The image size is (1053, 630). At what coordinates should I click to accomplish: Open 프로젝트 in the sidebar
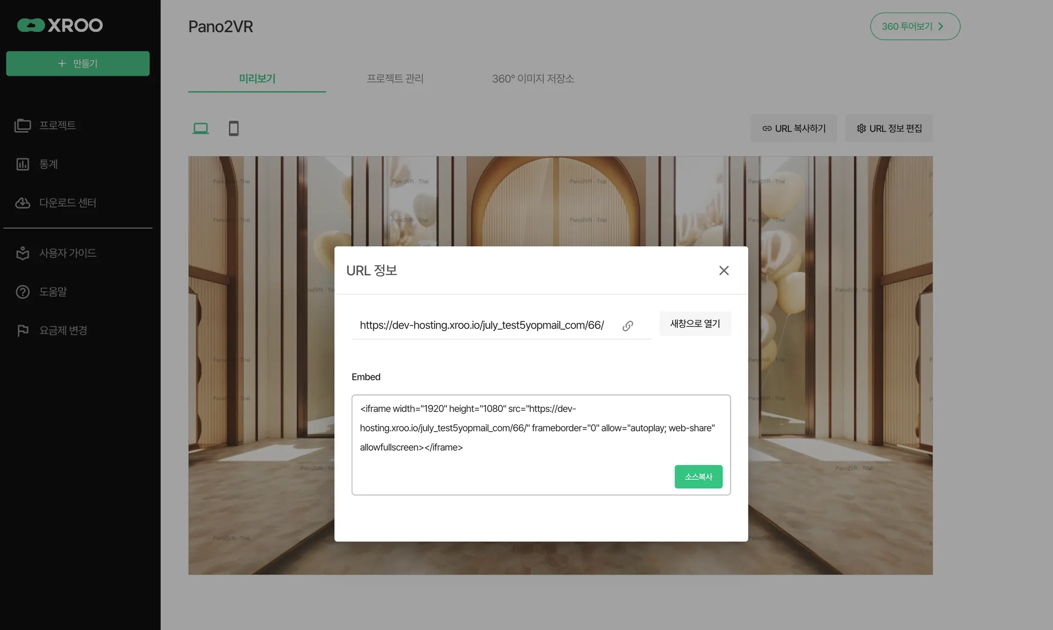57,125
